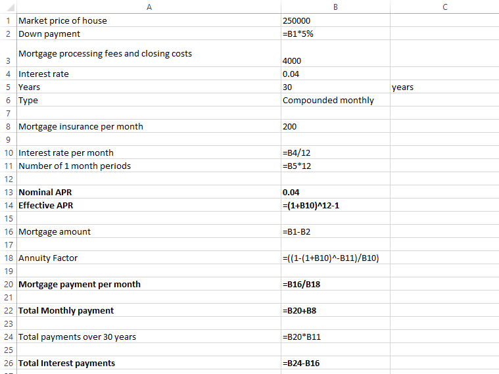Click cell containing 250000
The width and height of the screenshot is (499, 374).
coord(335,20)
